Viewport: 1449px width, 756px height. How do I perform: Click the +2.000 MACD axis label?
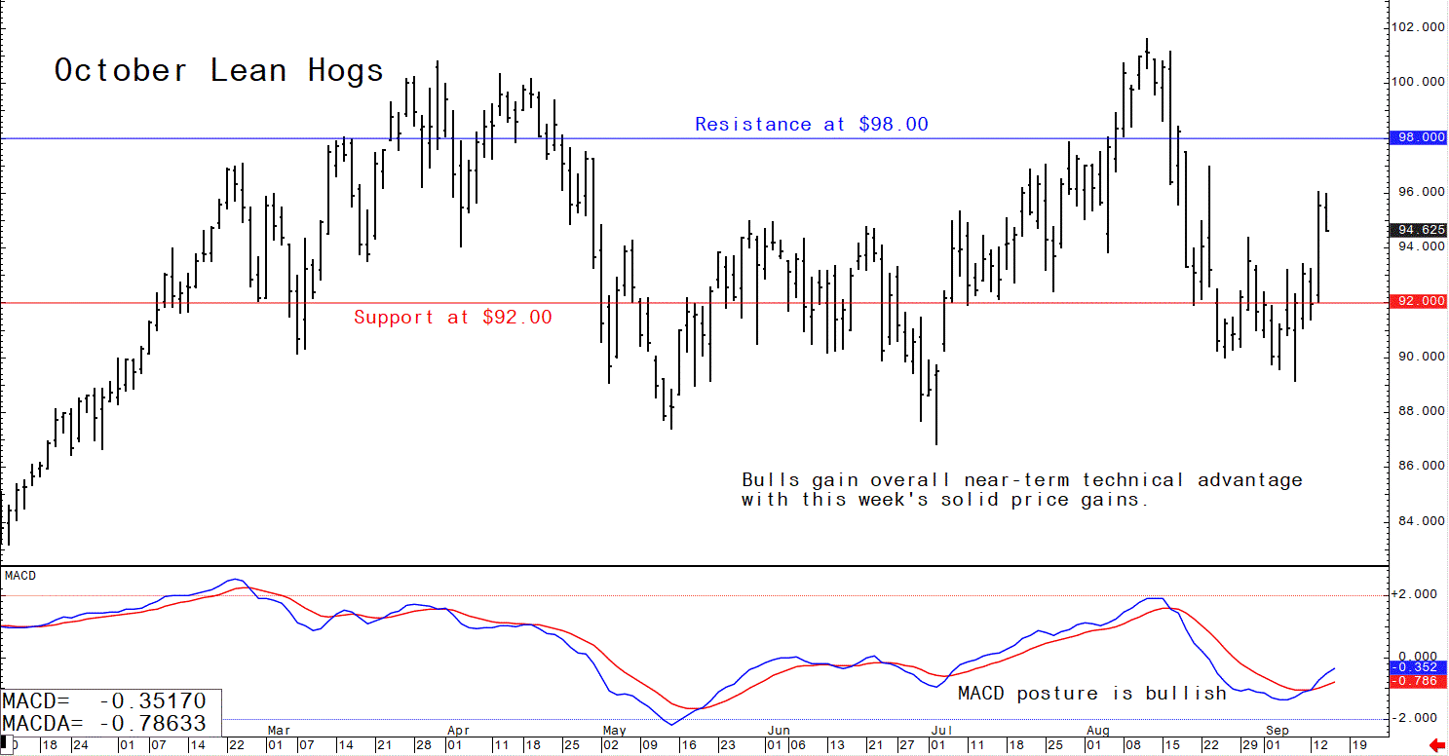(x=1418, y=595)
